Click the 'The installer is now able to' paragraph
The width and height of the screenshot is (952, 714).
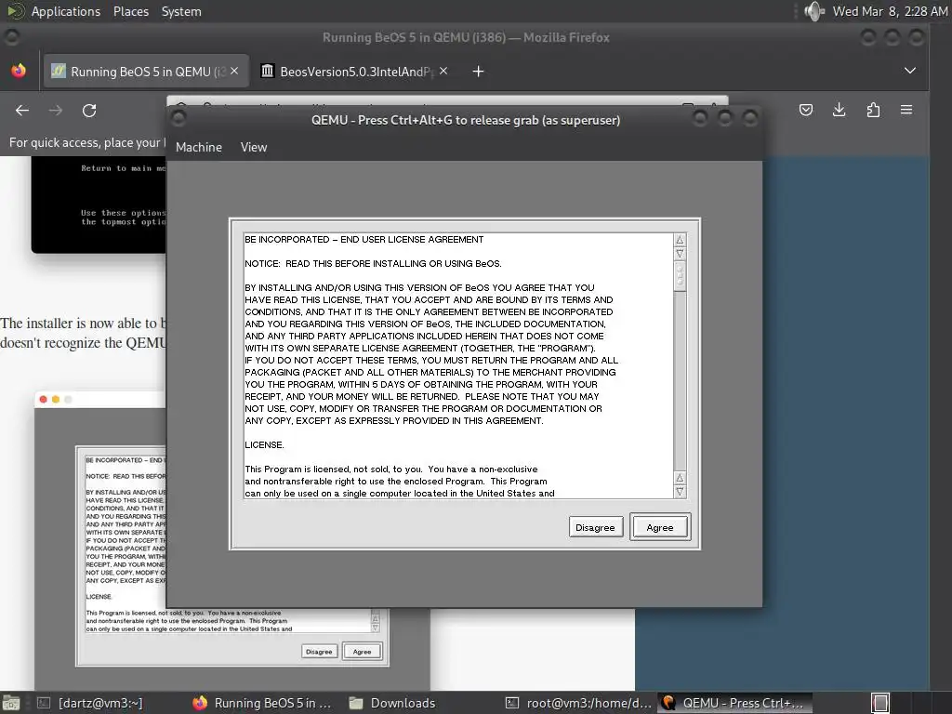(x=83, y=333)
